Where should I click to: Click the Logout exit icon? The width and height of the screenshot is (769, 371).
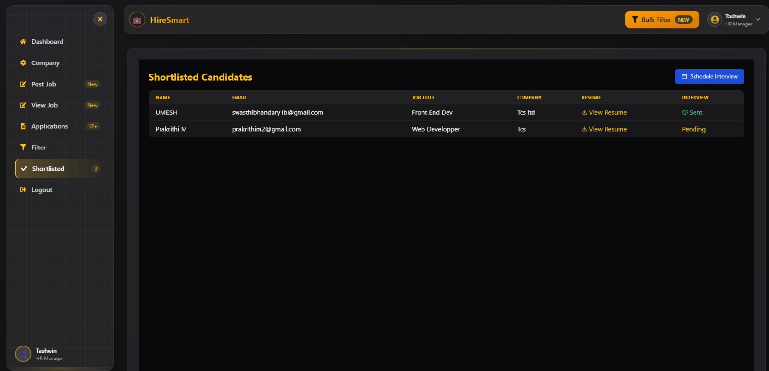tap(23, 190)
